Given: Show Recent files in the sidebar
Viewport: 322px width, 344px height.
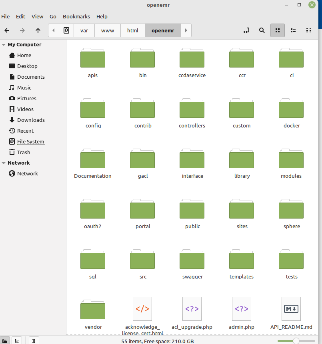Looking at the screenshot, I should pos(33,131).
